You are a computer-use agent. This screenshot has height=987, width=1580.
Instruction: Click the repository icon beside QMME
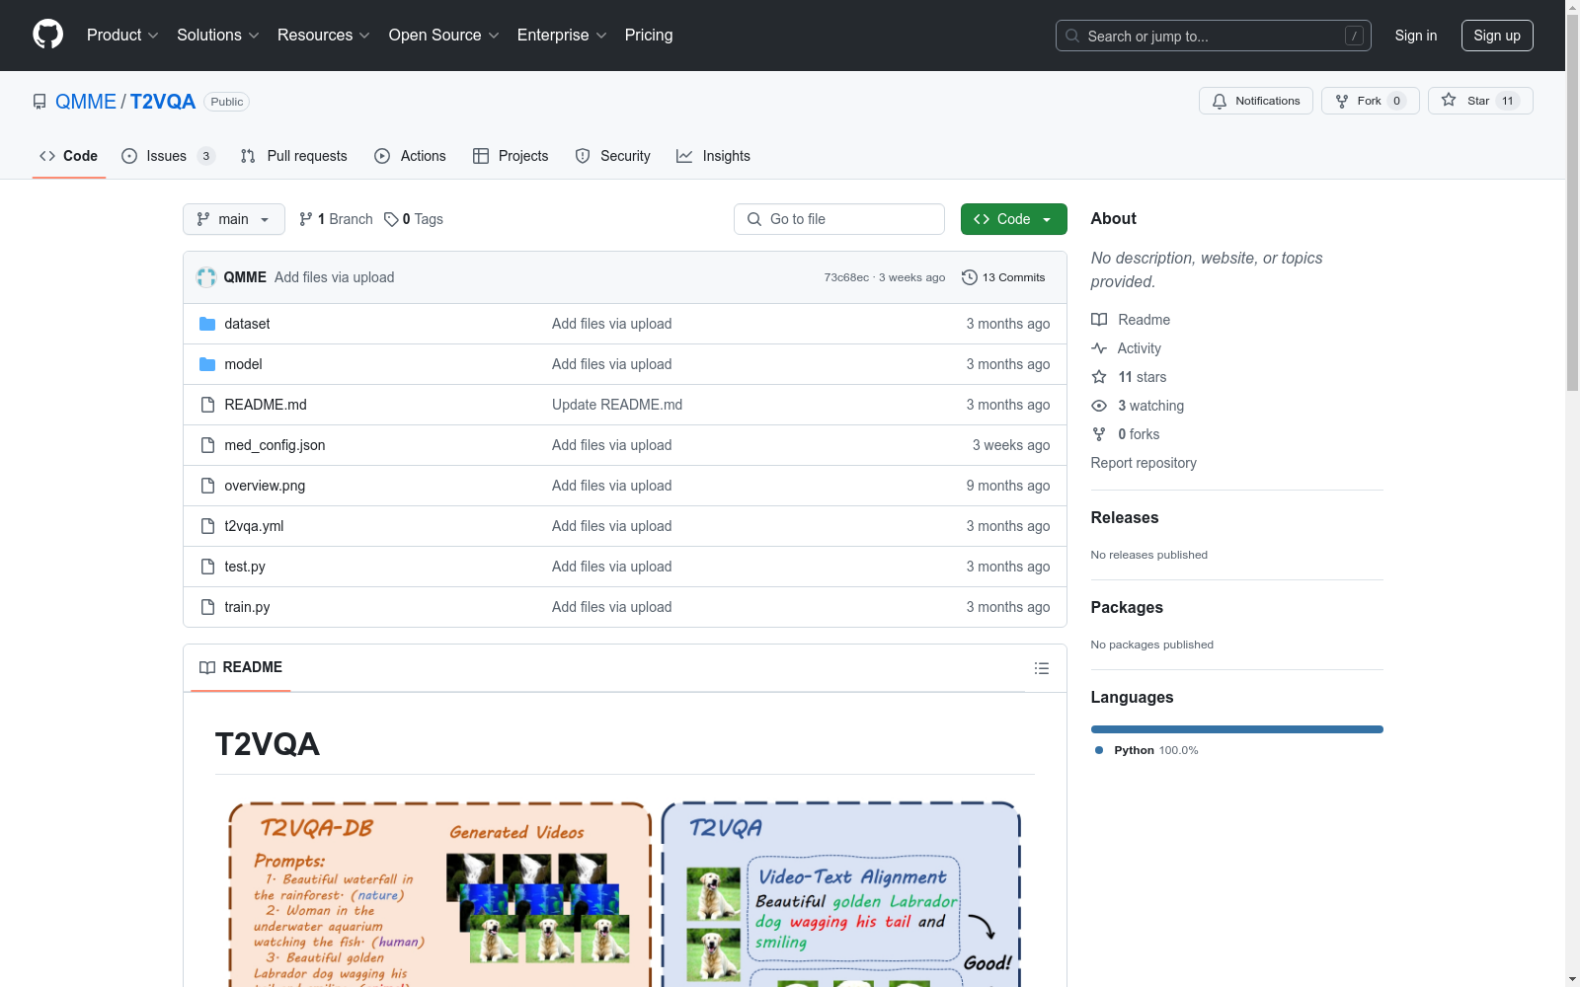coord(39,102)
